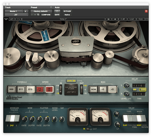Select FDBK delay type switch
The width and height of the screenshot is (152, 137).
coord(130,118)
